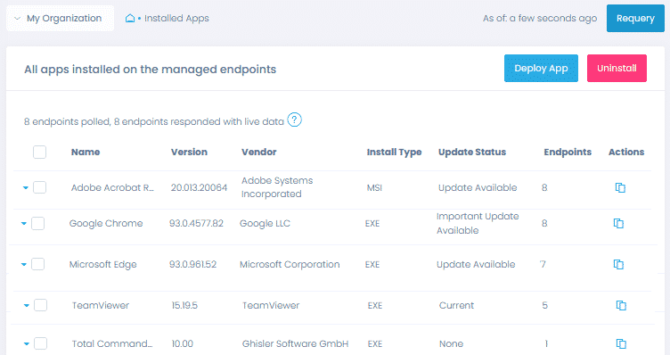670x355 pixels.
Task: Check the Total Commander row checkbox
Action: click(41, 343)
